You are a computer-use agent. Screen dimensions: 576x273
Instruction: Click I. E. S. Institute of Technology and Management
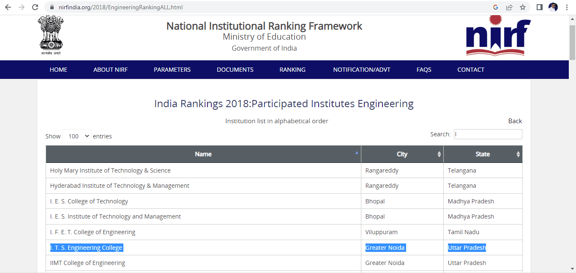click(115, 216)
